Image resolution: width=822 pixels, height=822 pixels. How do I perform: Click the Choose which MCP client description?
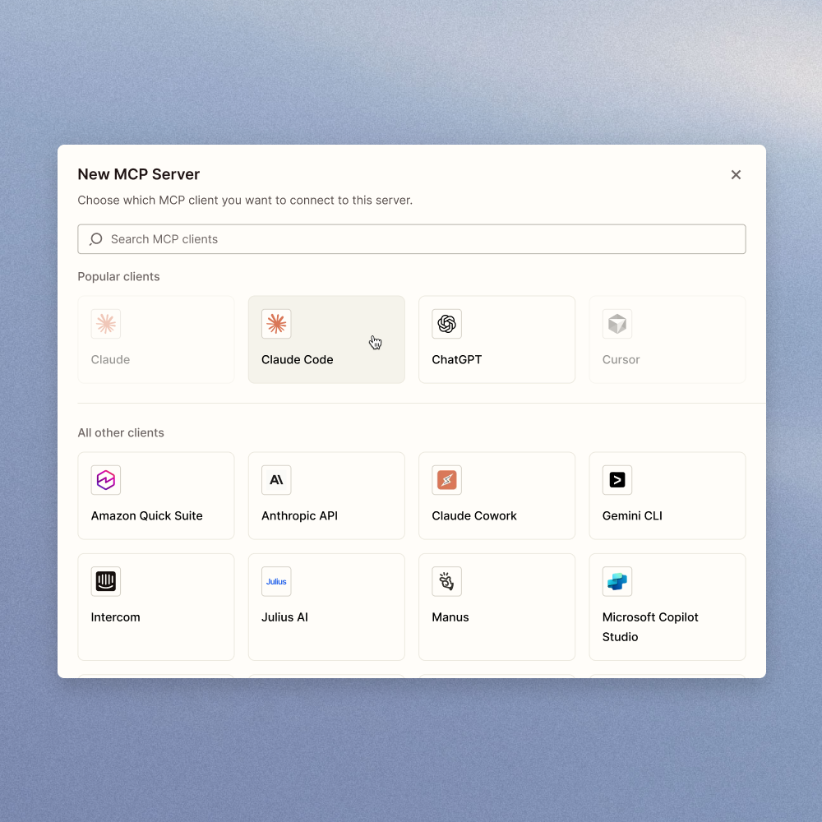click(245, 201)
